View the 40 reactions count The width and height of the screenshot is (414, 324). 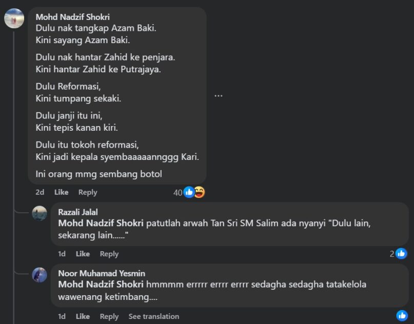pyautogui.click(x=178, y=192)
